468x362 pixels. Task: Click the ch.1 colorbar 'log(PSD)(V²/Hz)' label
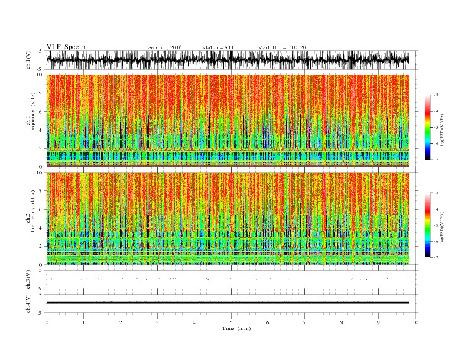coord(442,130)
